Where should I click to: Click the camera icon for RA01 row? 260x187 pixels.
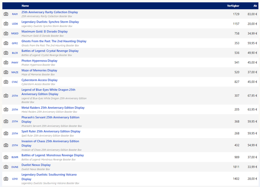pos(6,14)
